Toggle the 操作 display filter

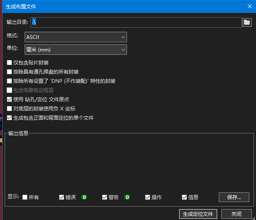(x=147, y=197)
